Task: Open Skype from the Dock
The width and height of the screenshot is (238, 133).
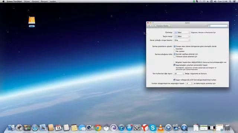Action: pyautogui.click(x=153, y=127)
